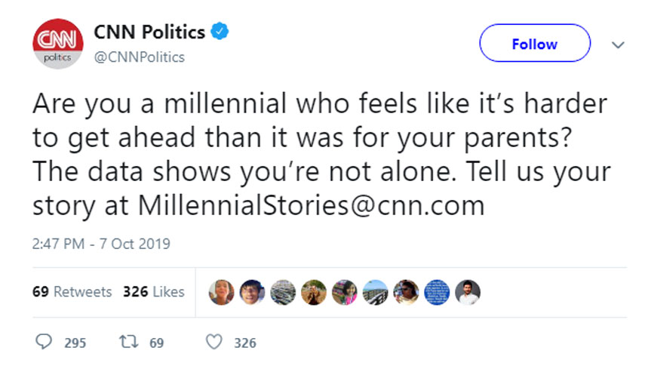The image size is (645, 378).
Task: Click the CNN Politics profile avatar
Action: click(57, 45)
